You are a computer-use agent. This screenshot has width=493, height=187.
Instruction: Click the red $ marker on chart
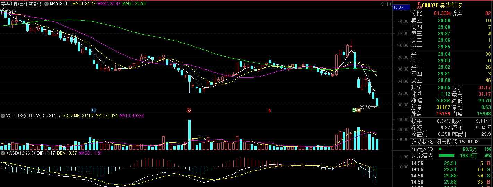[x=269, y=110]
